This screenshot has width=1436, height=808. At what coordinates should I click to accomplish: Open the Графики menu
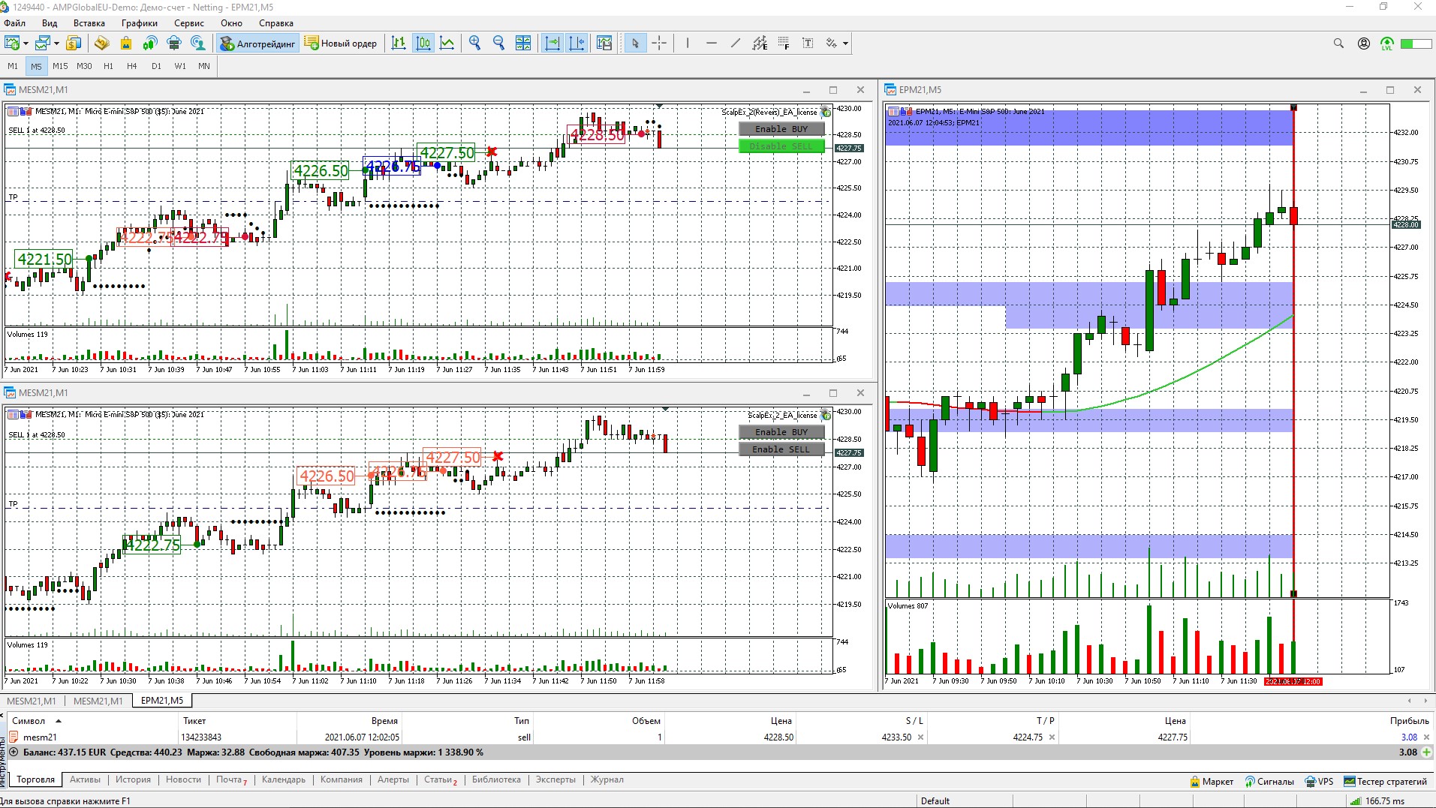(140, 23)
